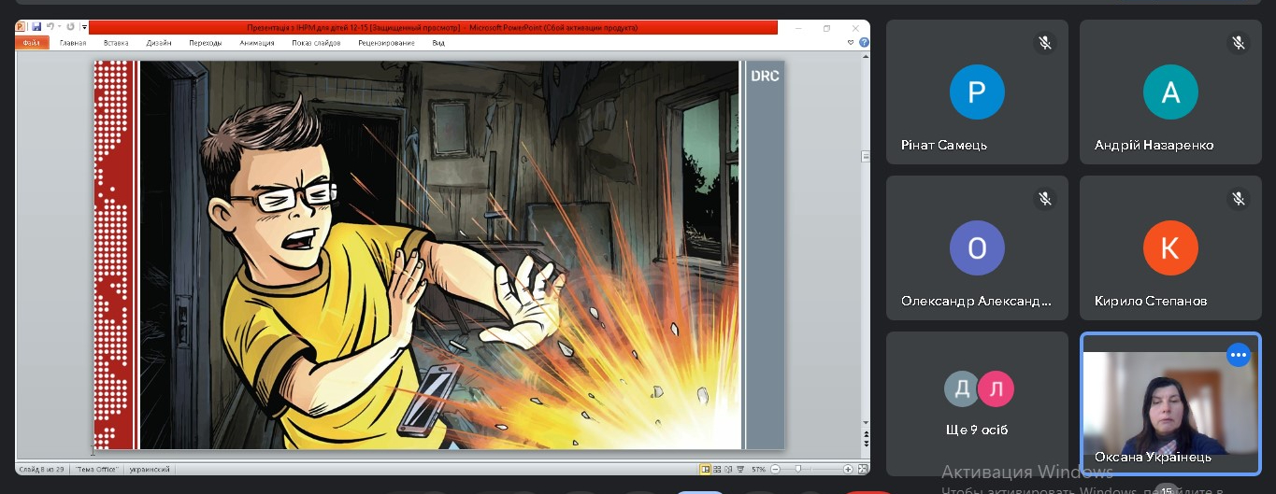
Task: Click the comic slide image of the boy
Action: click(439, 255)
